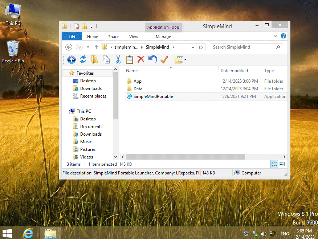This screenshot has height=239, width=318.
Task: Click the view settings icon in the toolbar
Action: (x=179, y=59)
